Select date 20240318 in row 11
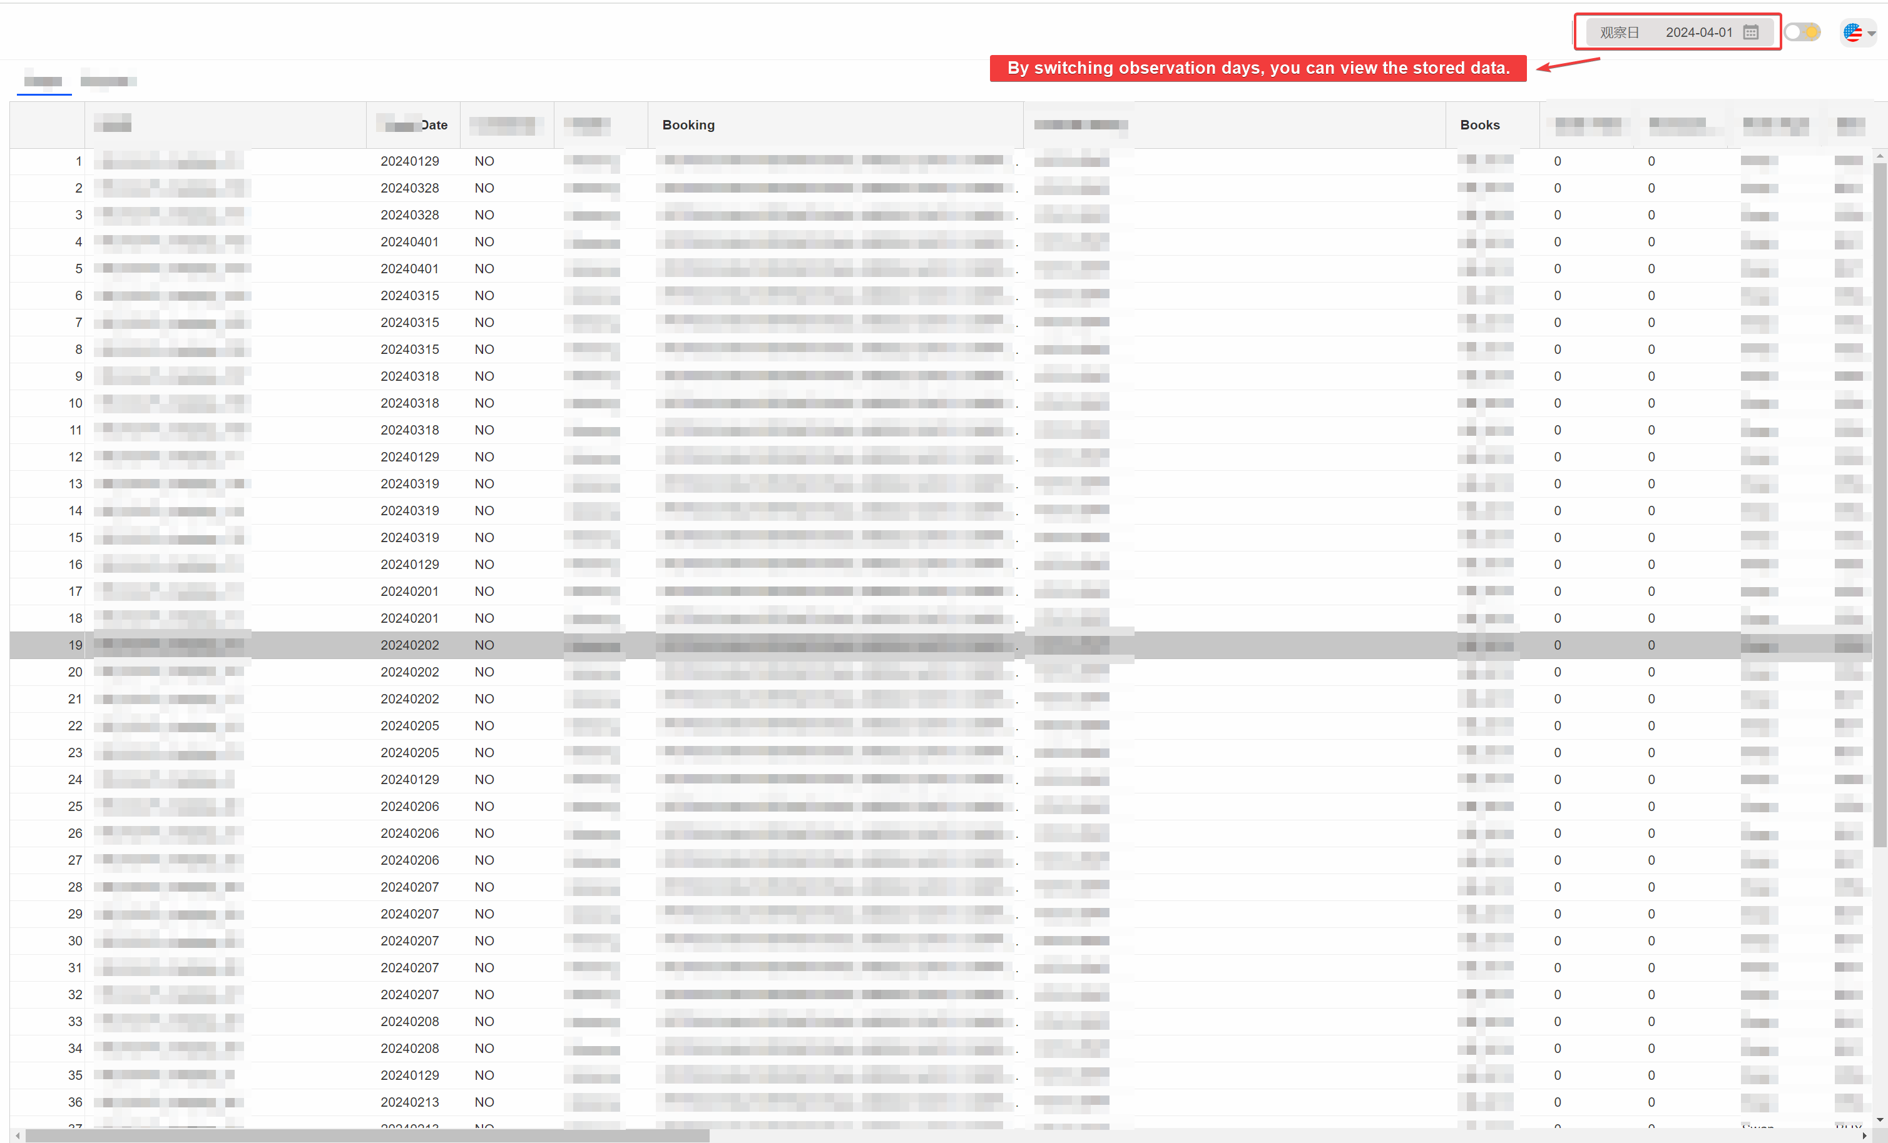 (410, 430)
